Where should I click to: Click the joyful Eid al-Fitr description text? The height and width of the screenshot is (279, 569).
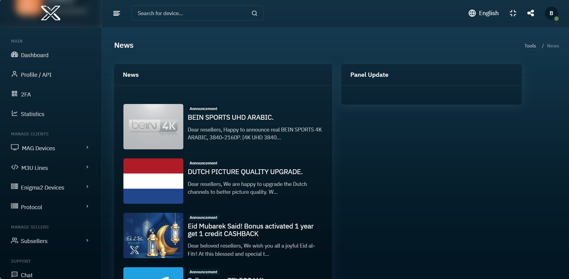(x=251, y=250)
